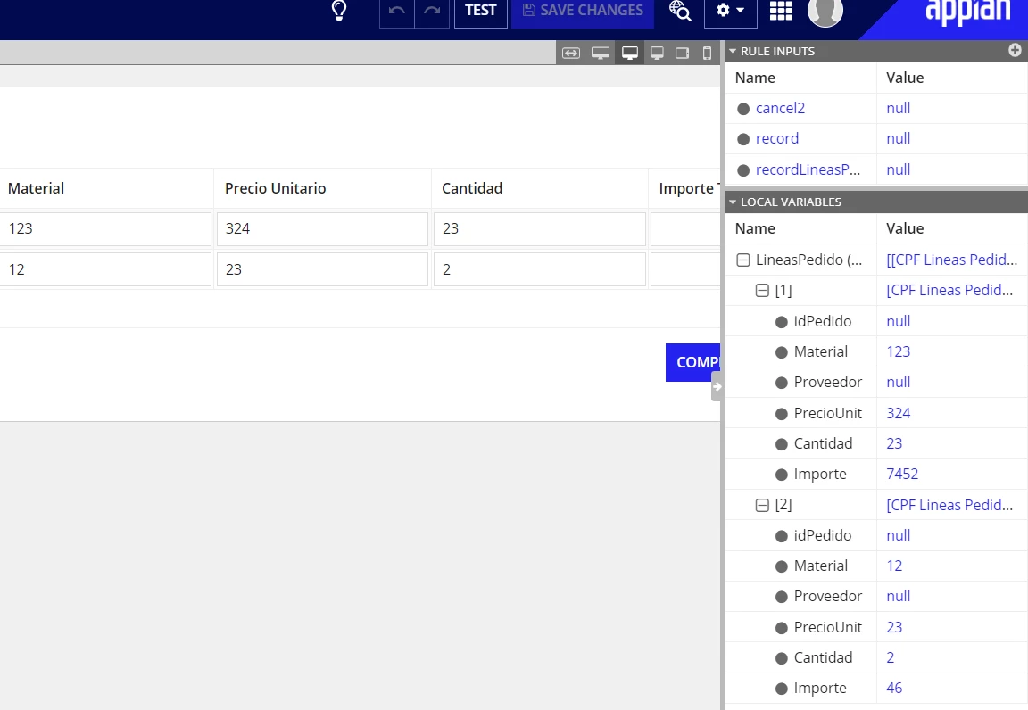
Task: Click the Material field with 123
Action: 105,229
